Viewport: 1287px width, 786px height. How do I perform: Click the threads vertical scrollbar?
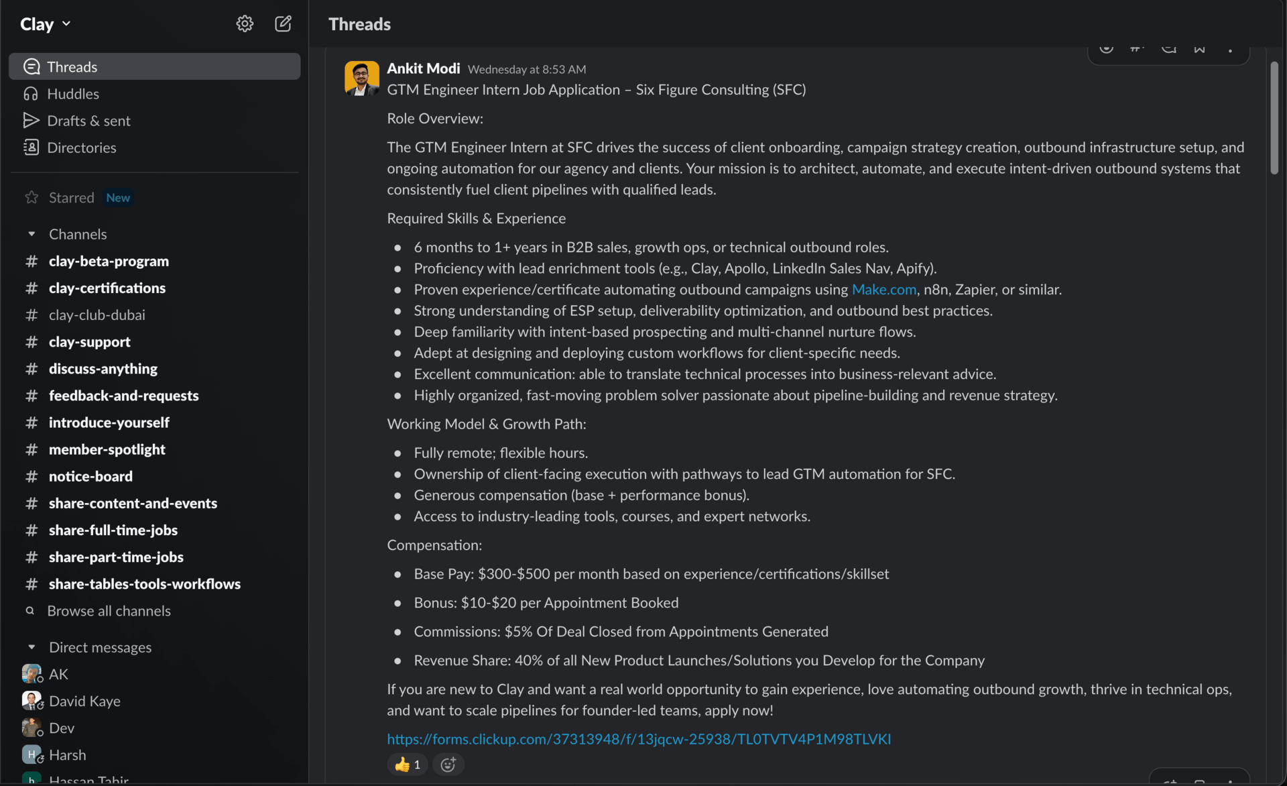pos(1274,118)
